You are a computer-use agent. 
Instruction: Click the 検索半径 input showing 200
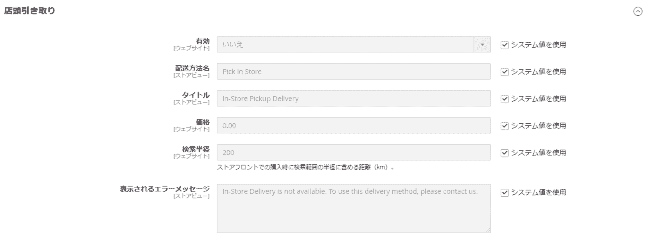(354, 153)
